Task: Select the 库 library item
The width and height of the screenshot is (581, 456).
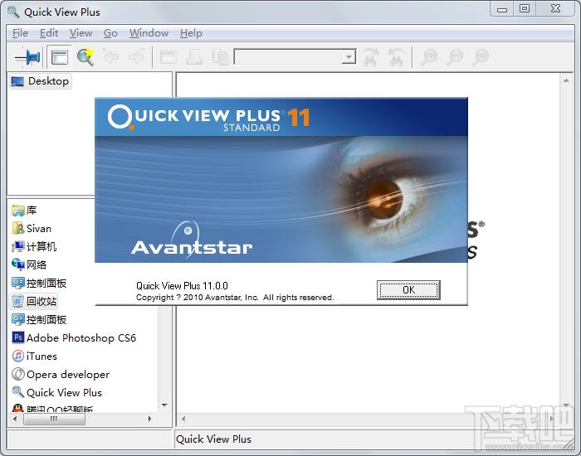Action: pyautogui.click(x=24, y=211)
